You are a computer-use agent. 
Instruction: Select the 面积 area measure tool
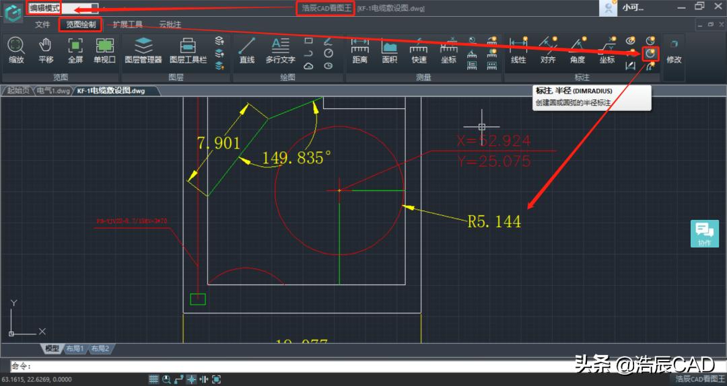coord(389,50)
